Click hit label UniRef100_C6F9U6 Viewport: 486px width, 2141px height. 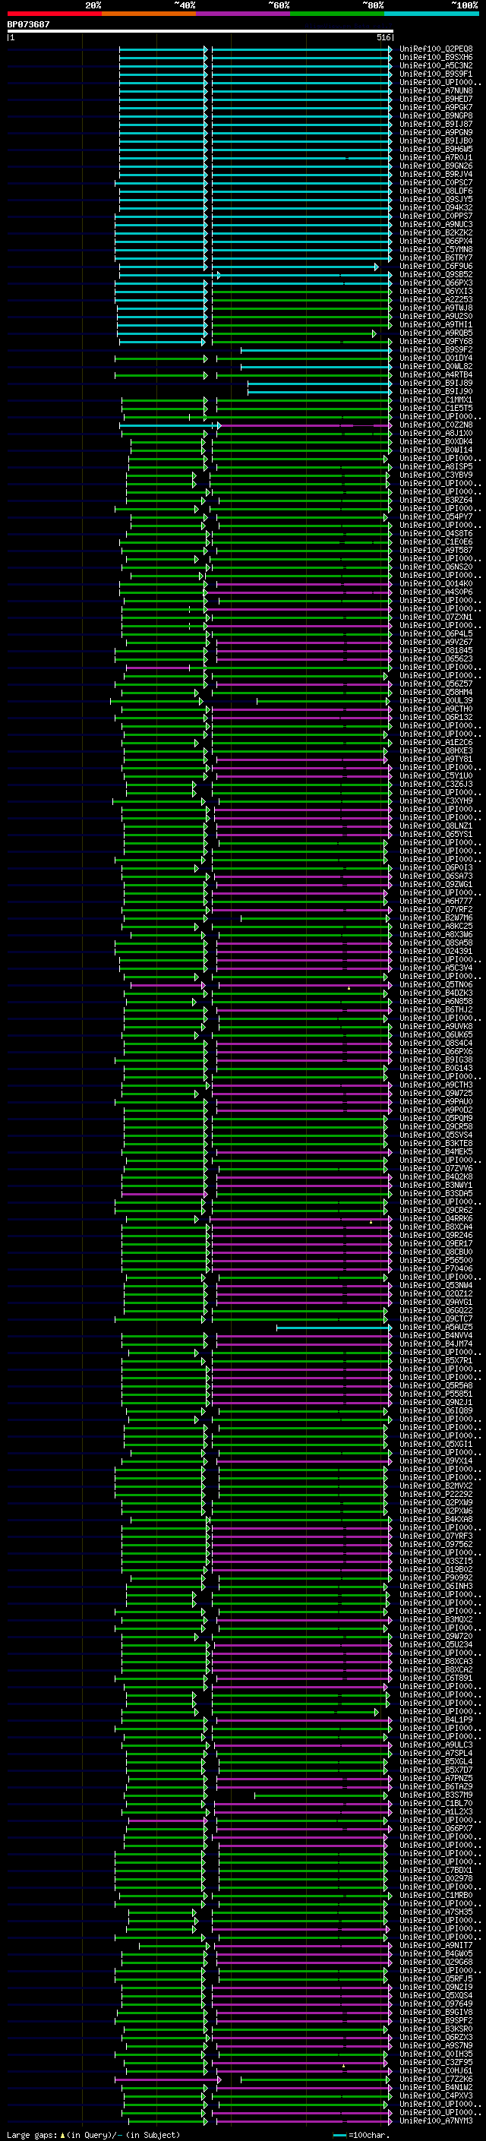pos(436,266)
